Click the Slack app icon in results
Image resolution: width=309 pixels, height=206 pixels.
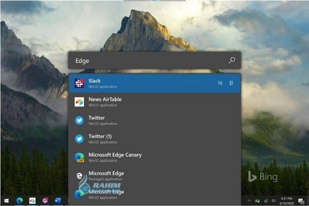pyautogui.click(x=79, y=83)
